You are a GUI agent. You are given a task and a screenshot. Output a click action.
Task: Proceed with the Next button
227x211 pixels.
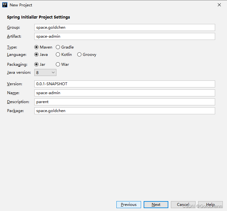coord(156,205)
